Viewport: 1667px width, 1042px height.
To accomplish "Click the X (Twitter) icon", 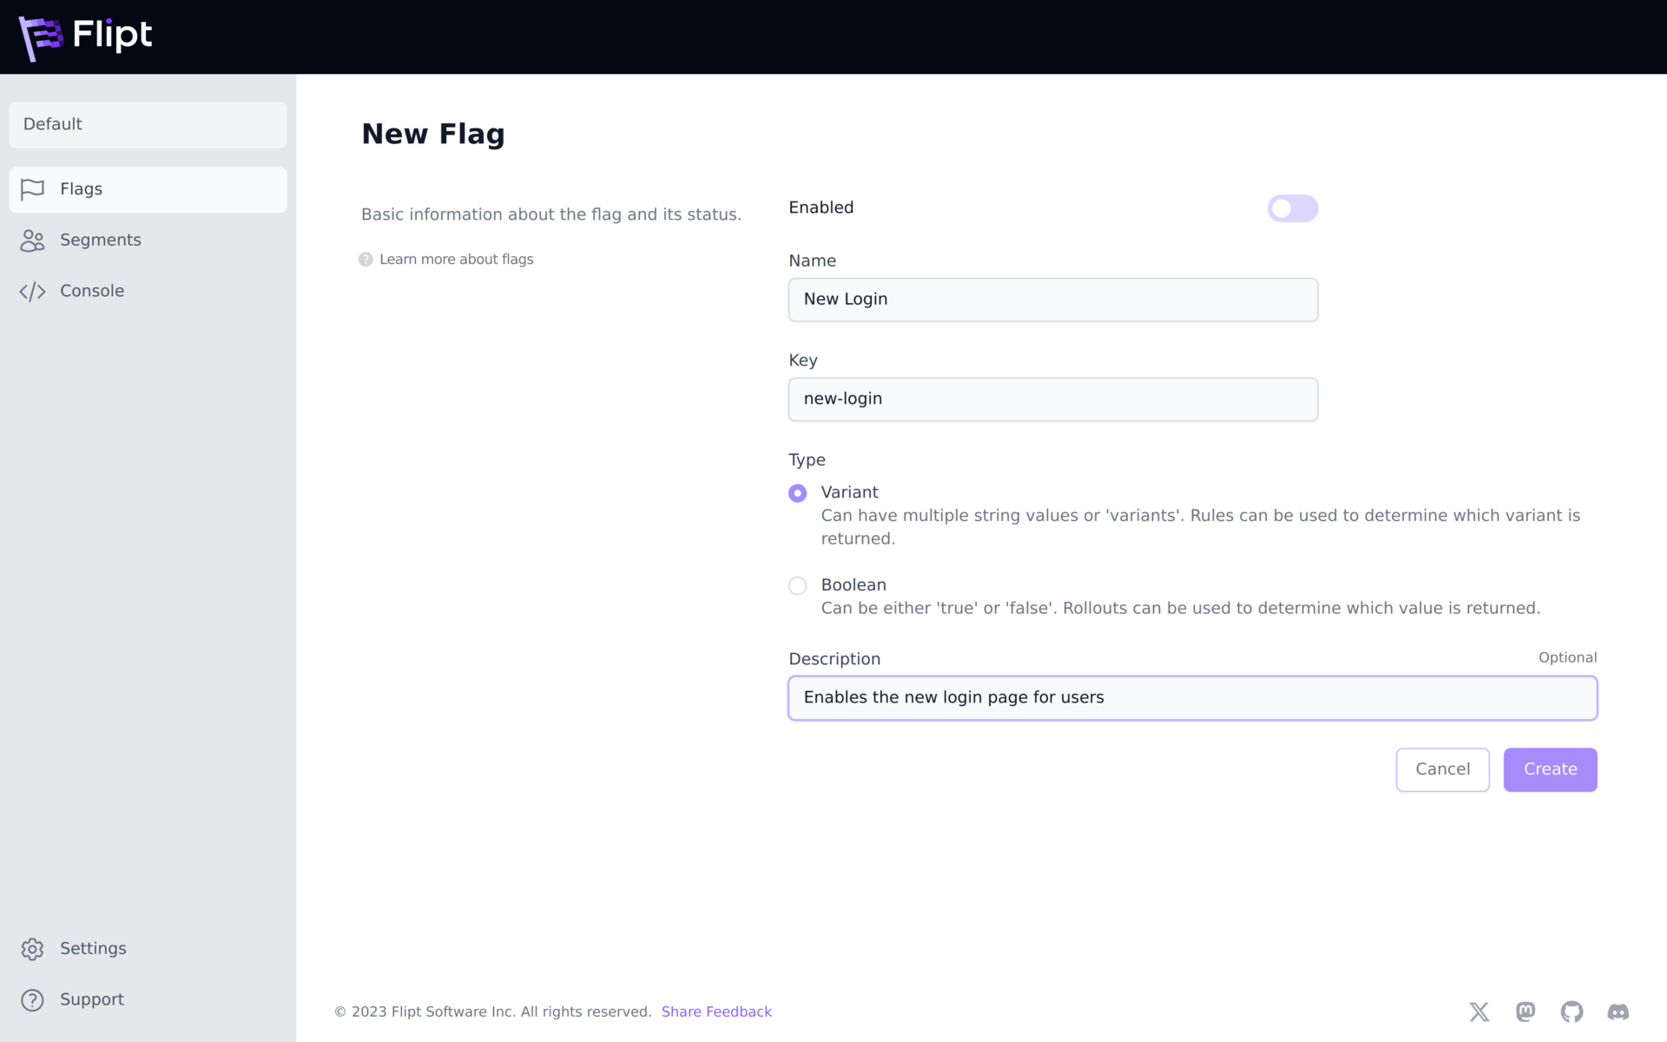I will coord(1479,1012).
